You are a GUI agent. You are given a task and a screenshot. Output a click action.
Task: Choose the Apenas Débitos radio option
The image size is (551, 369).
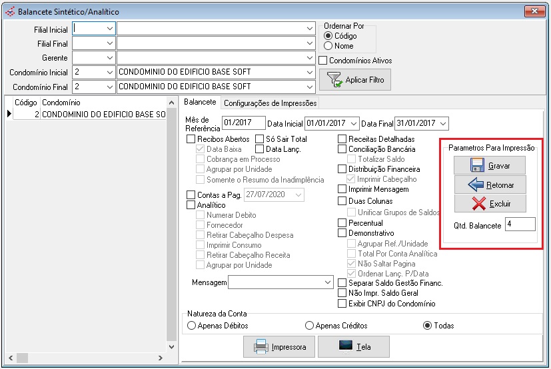click(x=192, y=326)
